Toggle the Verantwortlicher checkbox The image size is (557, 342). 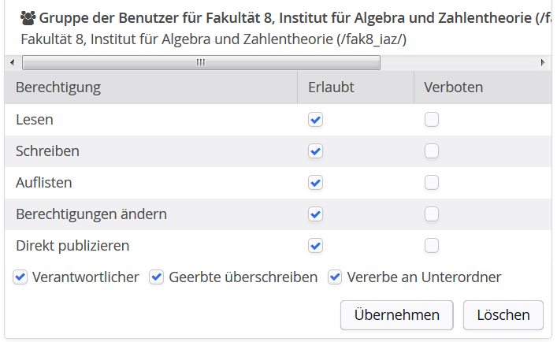(x=20, y=277)
